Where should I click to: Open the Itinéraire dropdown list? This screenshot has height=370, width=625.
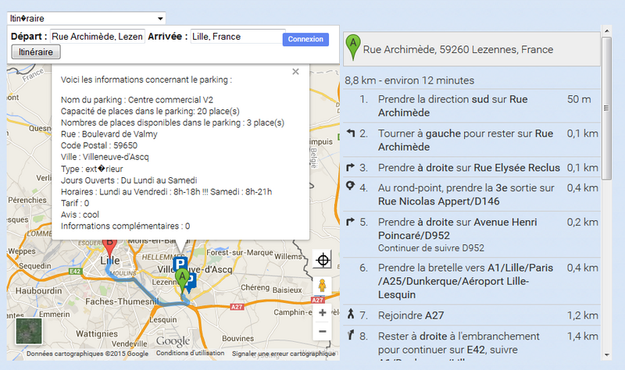click(86, 18)
